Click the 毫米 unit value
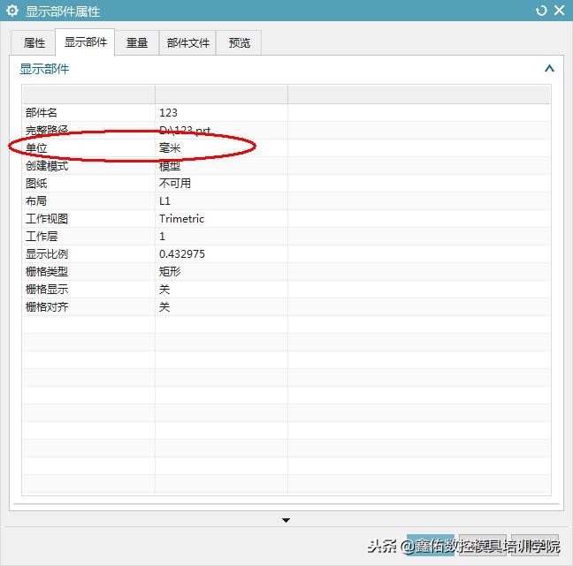The height and width of the screenshot is (566, 573). pyautogui.click(x=170, y=147)
